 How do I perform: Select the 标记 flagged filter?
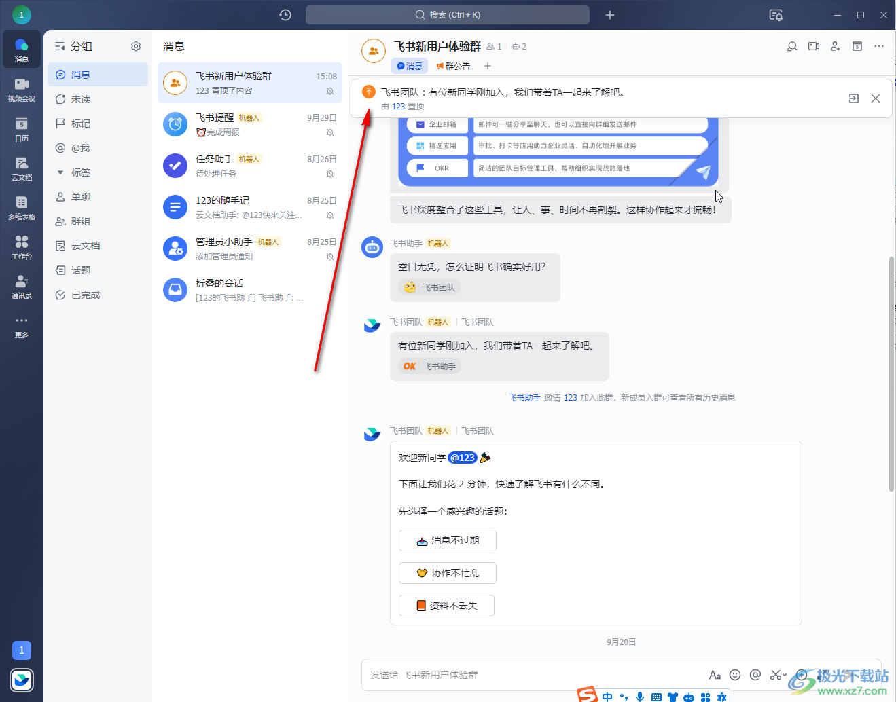click(x=98, y=124)
